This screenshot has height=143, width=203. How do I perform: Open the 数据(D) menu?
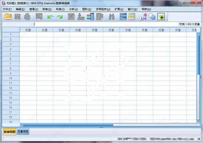click(x=47, y=9)
